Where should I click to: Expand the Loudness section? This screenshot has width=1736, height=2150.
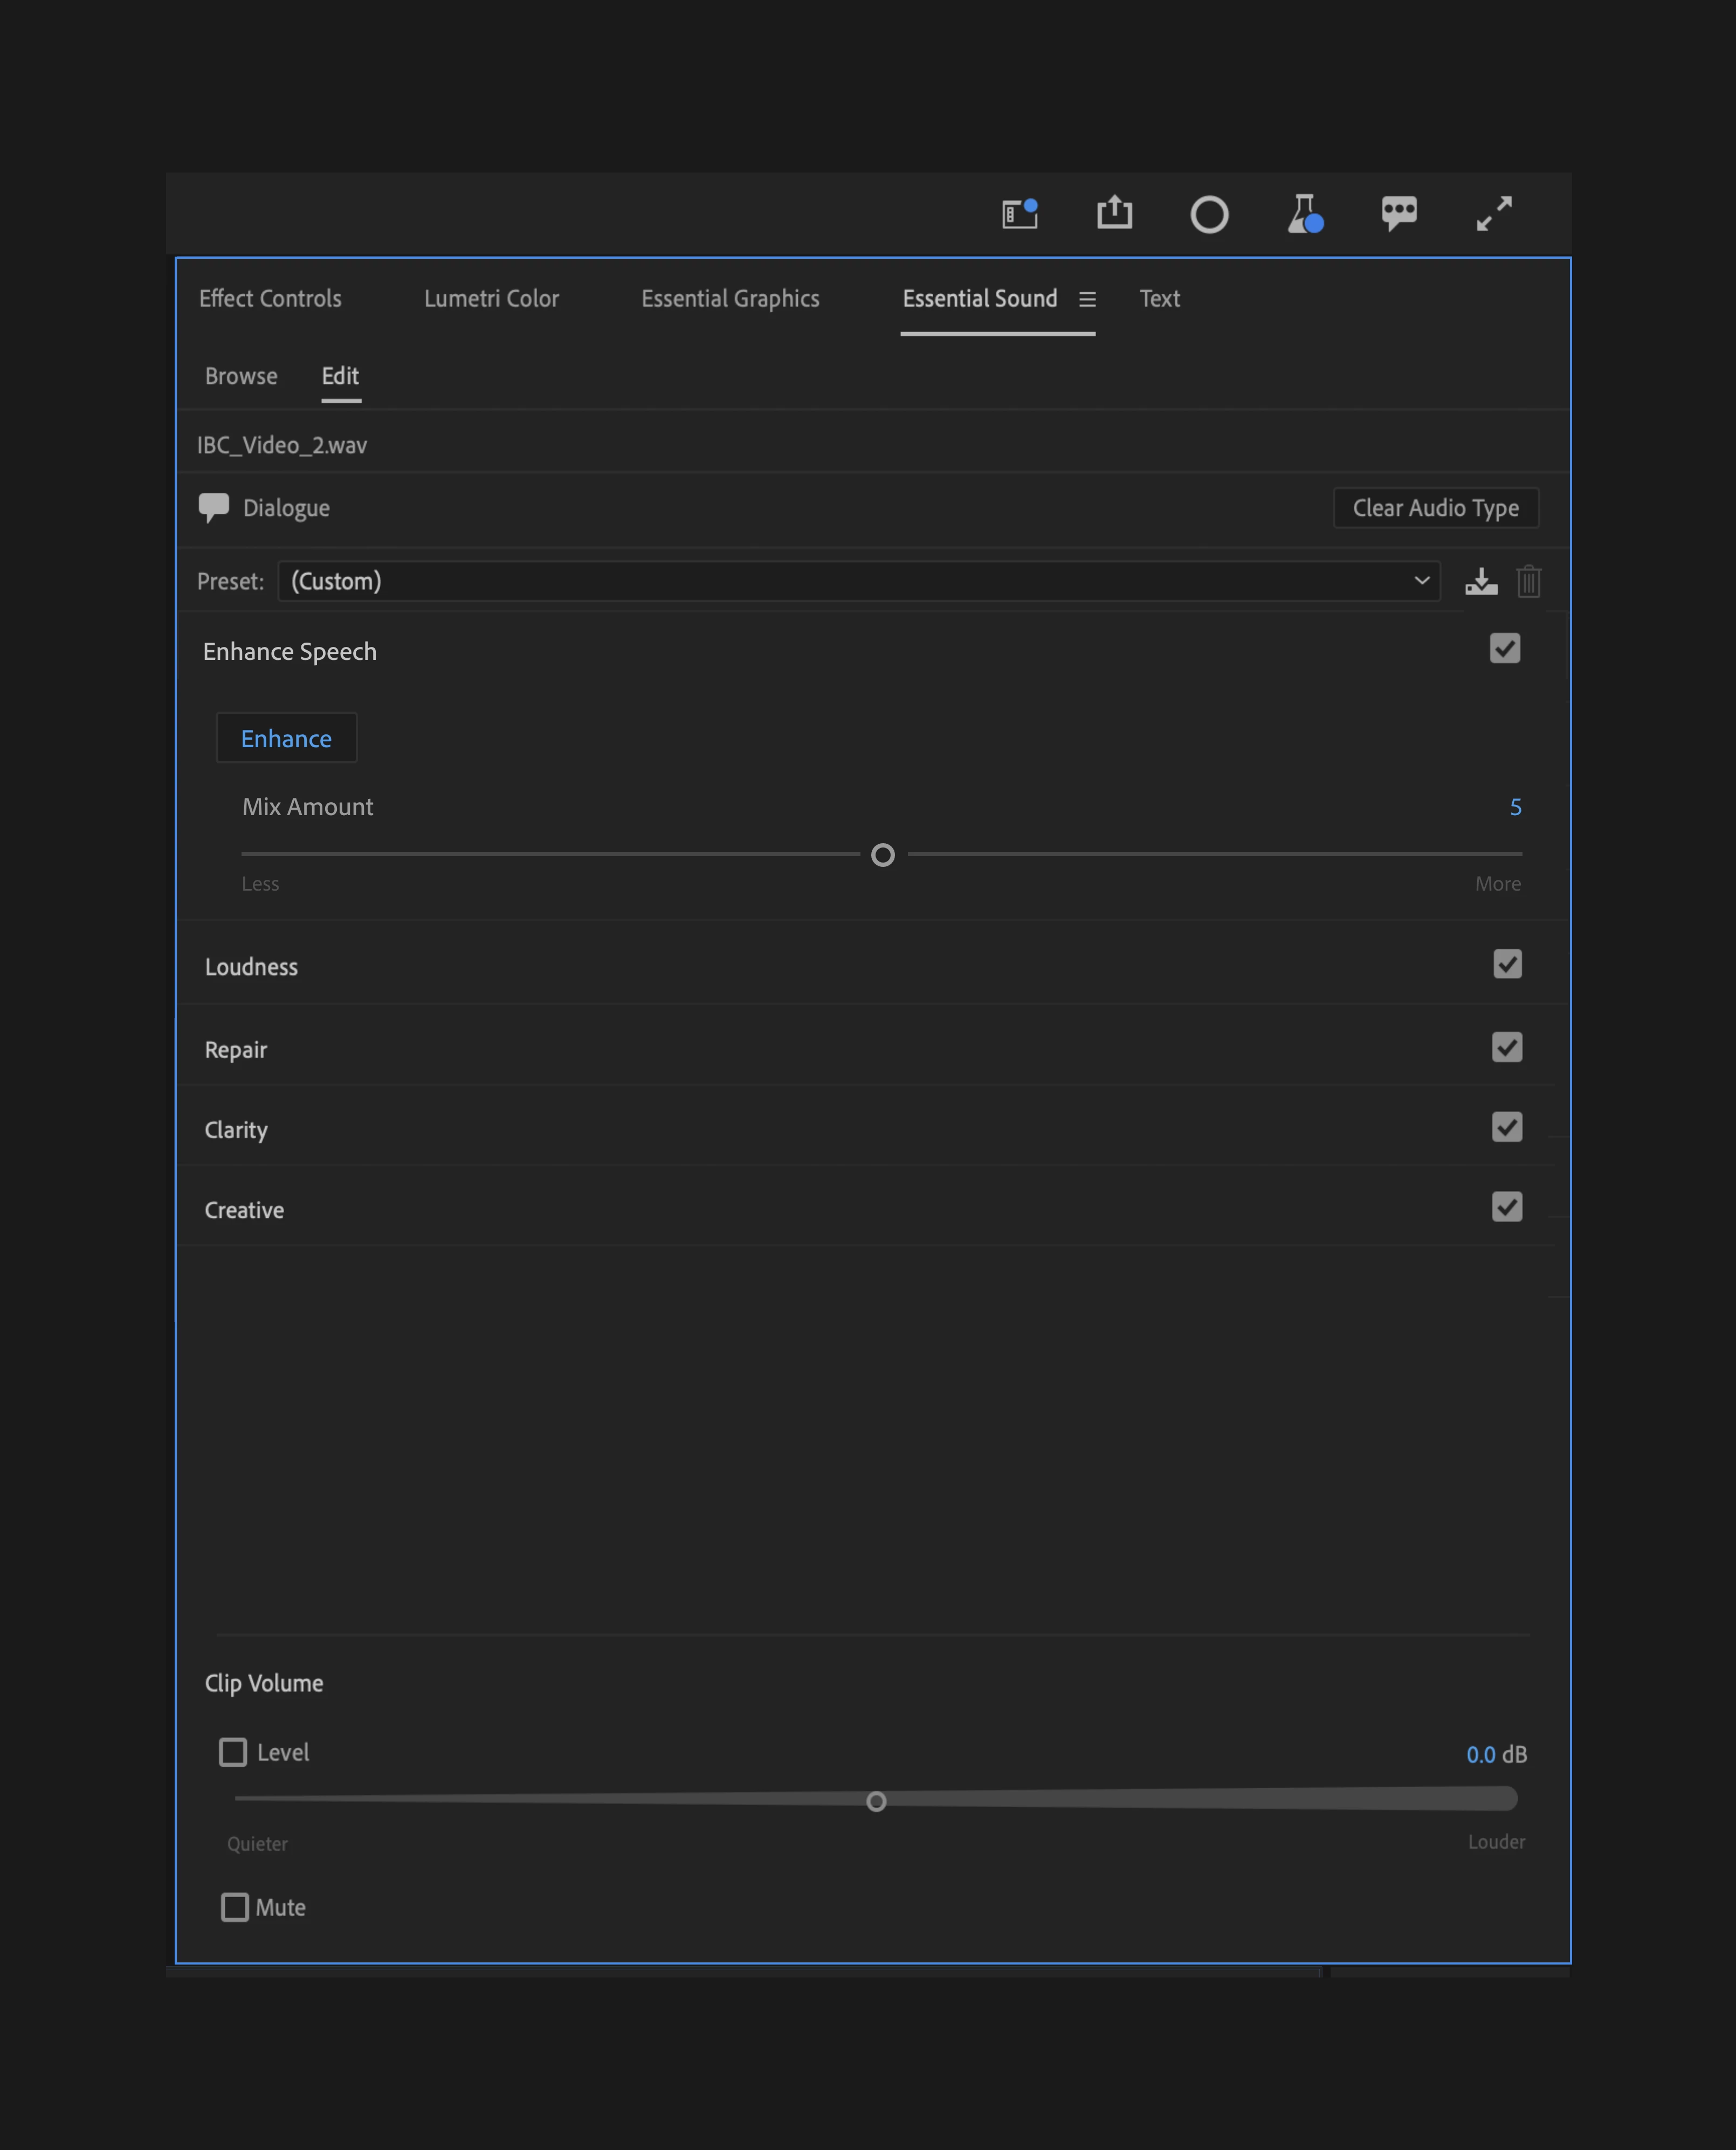pyautogui.click(x=252, y=967)
